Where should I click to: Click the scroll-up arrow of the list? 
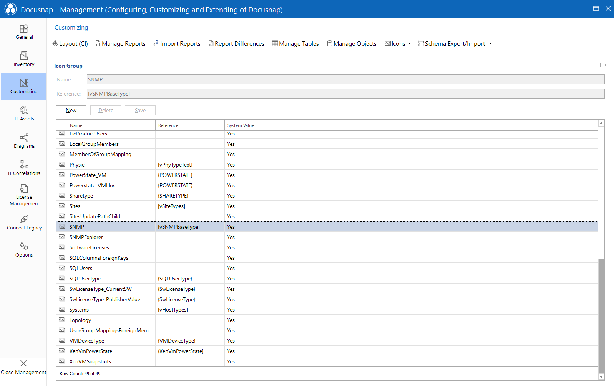601,123
